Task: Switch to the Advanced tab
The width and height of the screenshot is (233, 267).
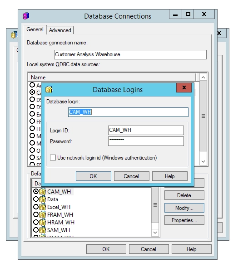Action: point(60,30)
